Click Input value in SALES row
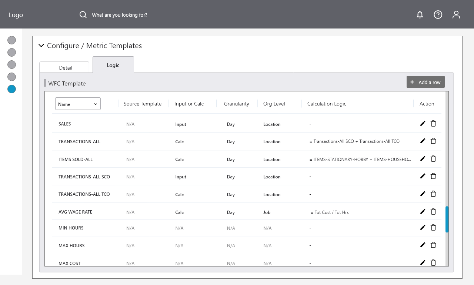Image resolution: width=474 pixels, height=285 pixels. (181, 124)
